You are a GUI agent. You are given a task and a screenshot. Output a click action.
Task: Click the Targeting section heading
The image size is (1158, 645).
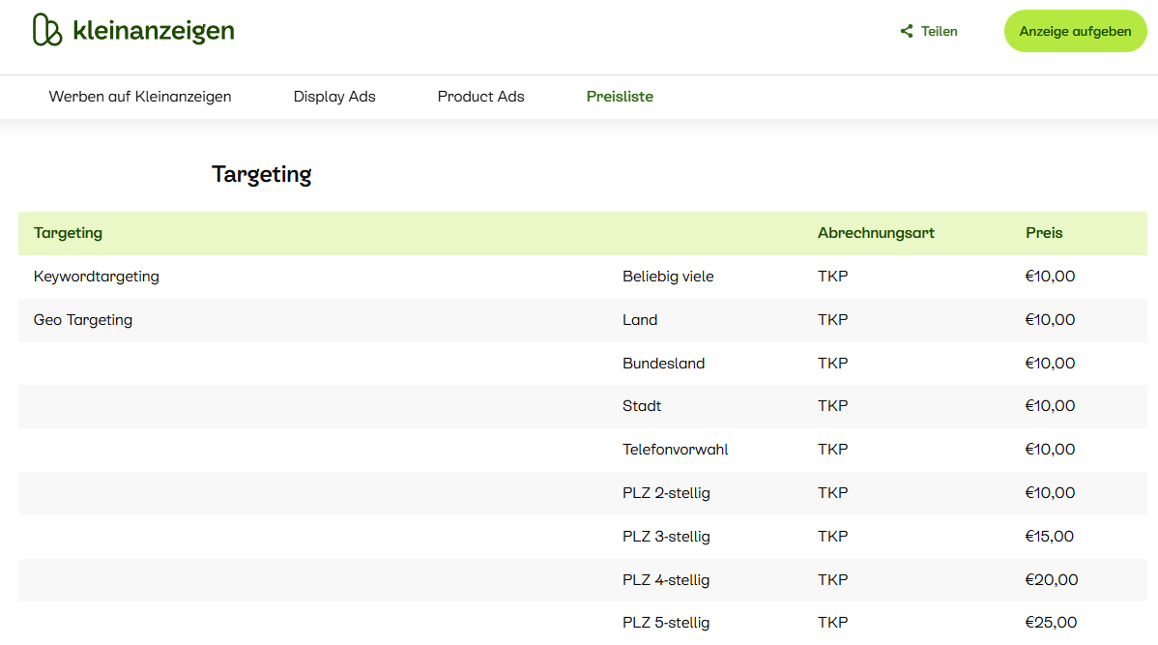point(261,174)
